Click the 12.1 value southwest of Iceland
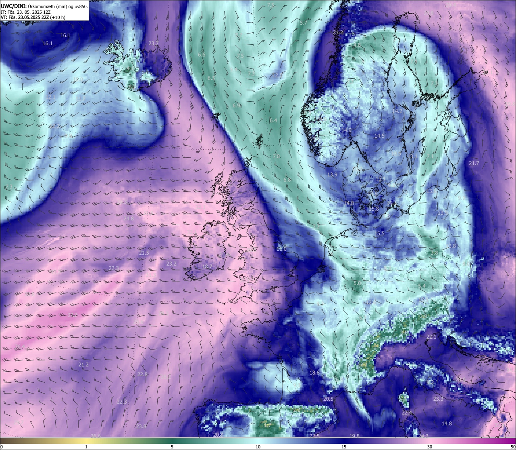This screenshot has width=516, height=450. point(50,97)
